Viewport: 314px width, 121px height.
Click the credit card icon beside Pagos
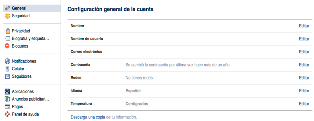tap(7, 107)
